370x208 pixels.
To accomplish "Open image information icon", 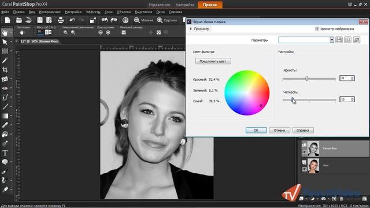I will 125,20.
